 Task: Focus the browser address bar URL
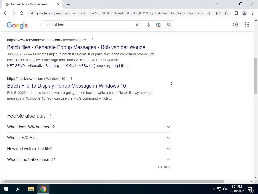pyautogui.click(x=124, y=13)
